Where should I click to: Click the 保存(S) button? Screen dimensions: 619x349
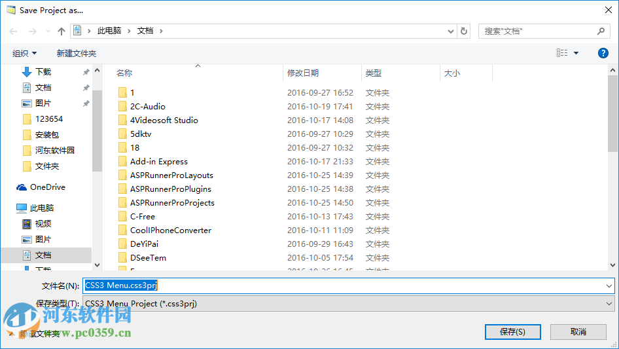[512, 331]
